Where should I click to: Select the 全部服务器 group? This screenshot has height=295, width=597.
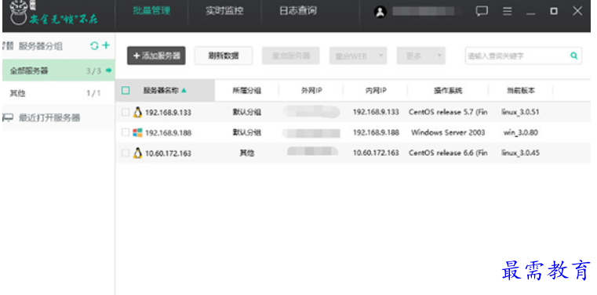tap(59, 70)
